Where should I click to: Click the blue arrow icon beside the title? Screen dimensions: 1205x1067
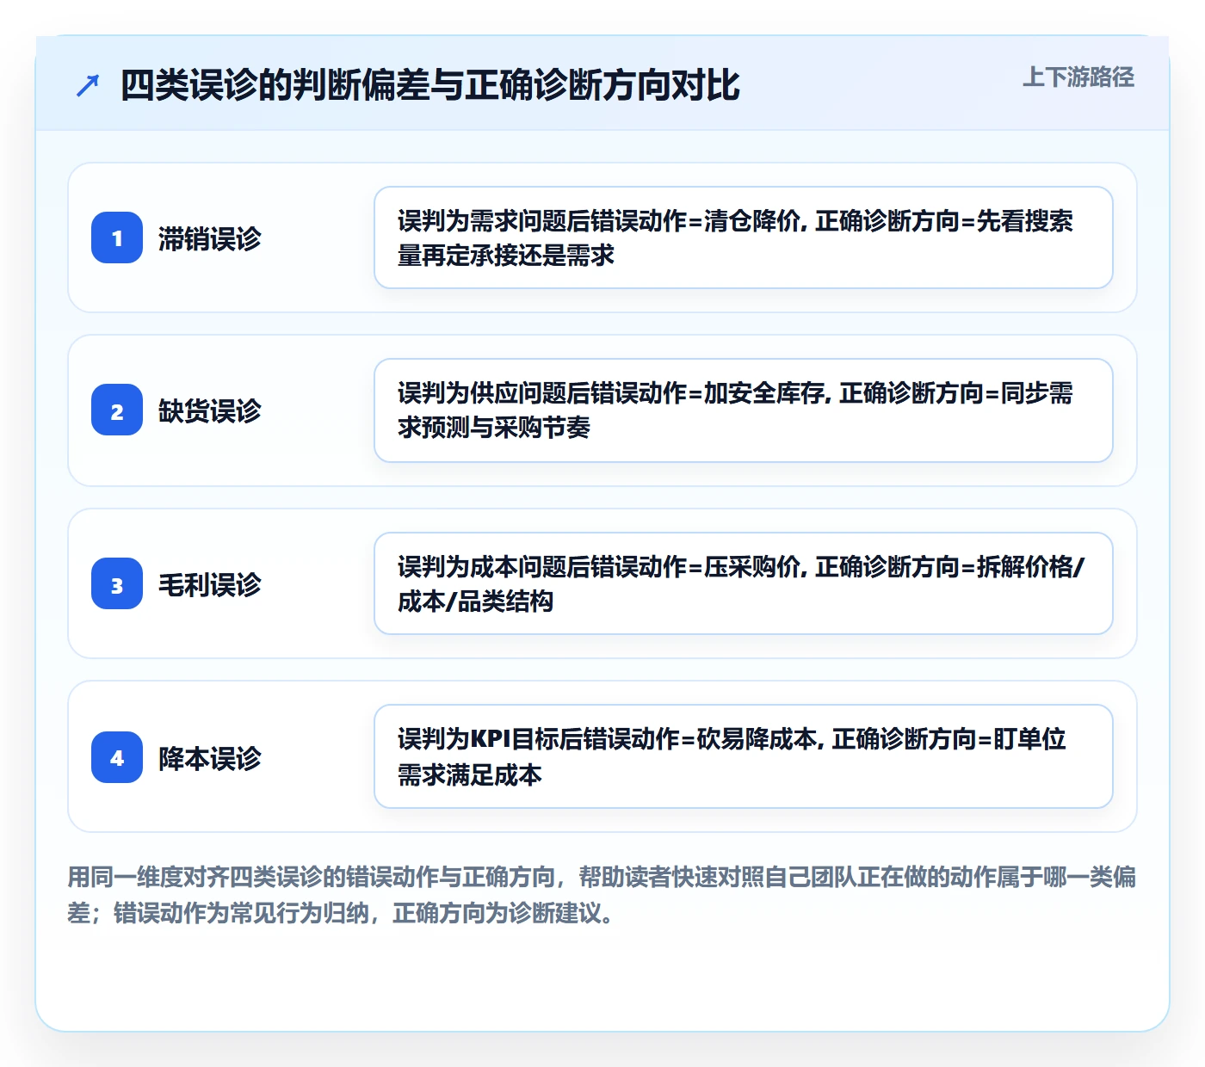tap(88, 85)
